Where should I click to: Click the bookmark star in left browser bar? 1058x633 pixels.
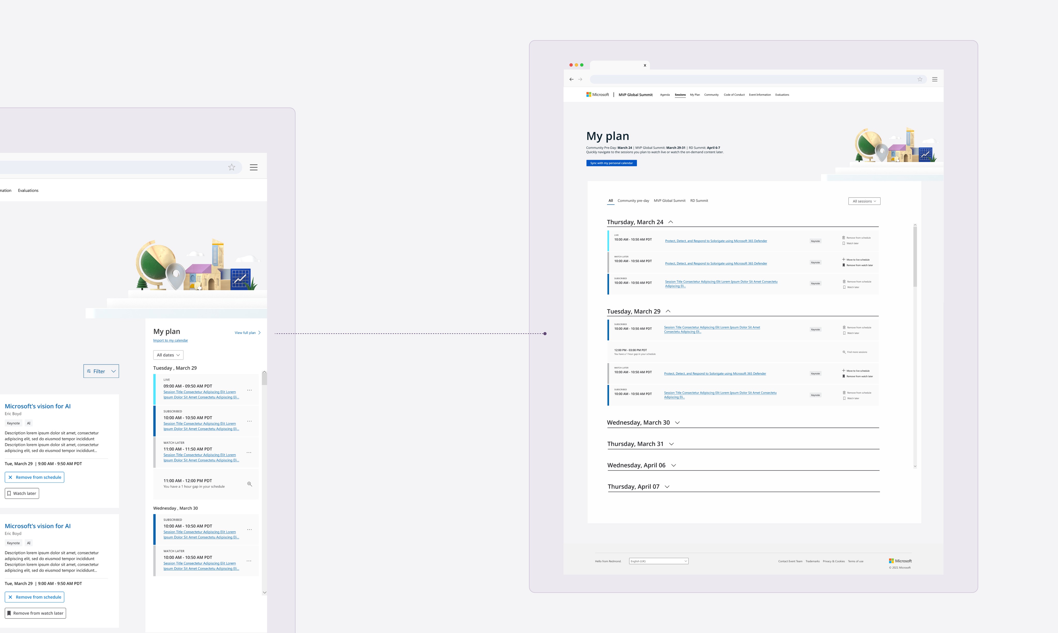pyautogui.click(x=231, y=167)
